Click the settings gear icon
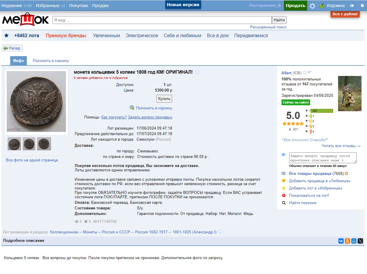 tap(312, 6)
